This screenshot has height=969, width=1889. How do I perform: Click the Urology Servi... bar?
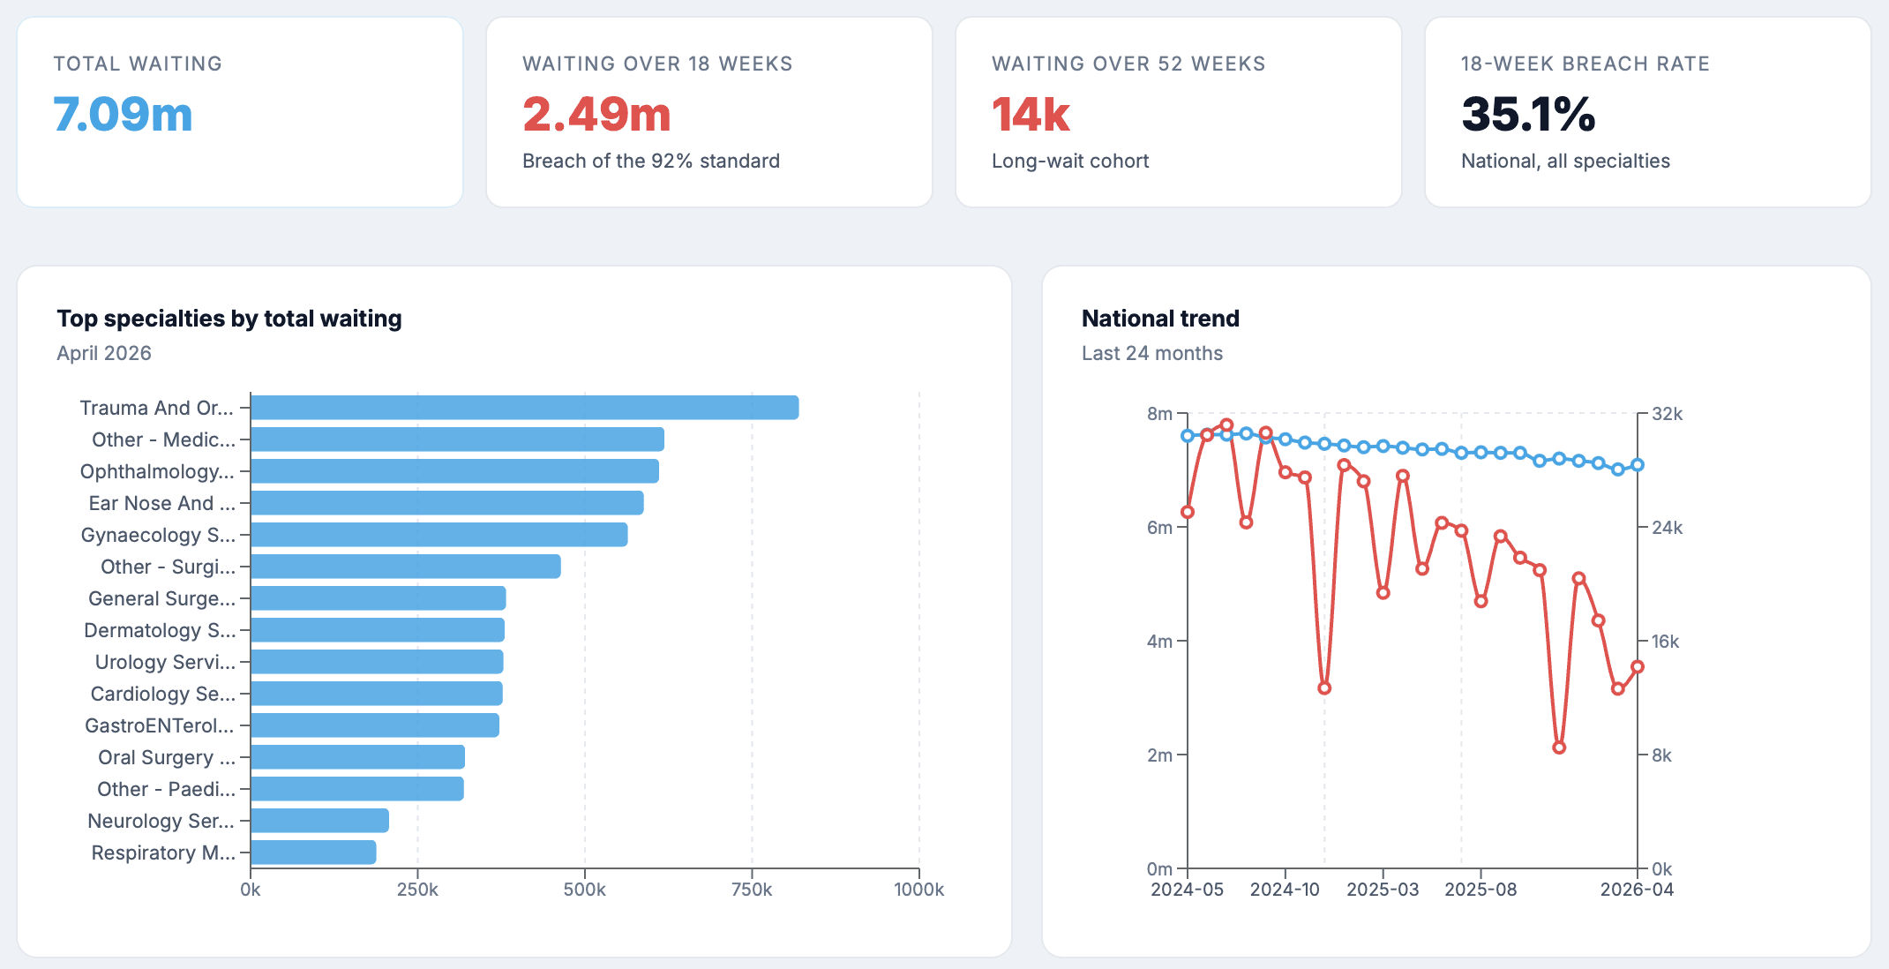[x=378, y=662]
